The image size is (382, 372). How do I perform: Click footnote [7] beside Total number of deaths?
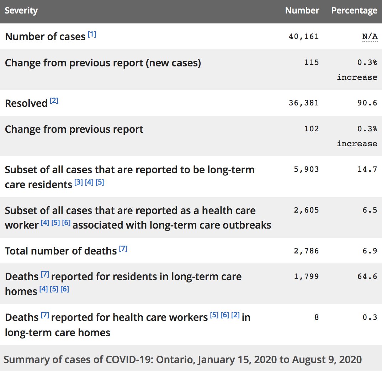pos(123,248)
